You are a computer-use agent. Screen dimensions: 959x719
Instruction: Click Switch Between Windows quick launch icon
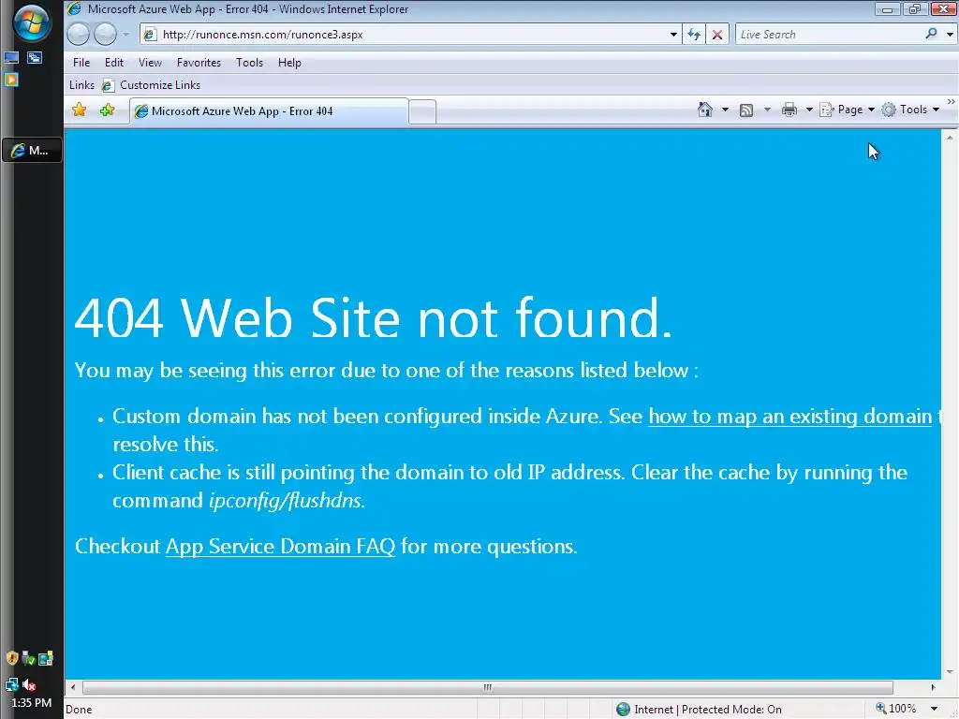coord(35,58)
